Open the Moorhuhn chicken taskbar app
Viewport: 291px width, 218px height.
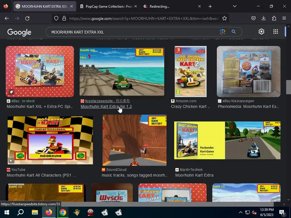click(77, 212)
